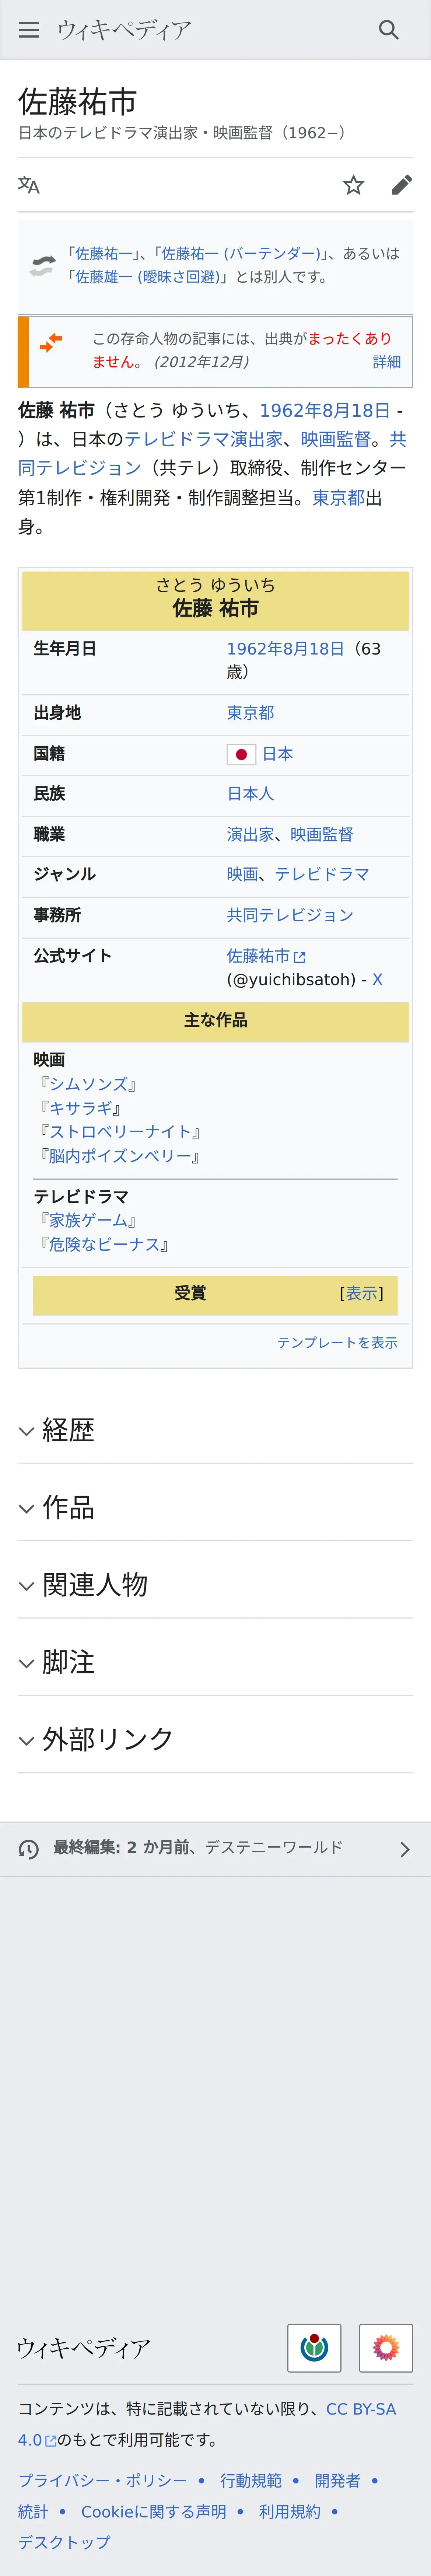
Task: Open the 共同テレビジョン link in the infobox
Action: click(290, 915)
